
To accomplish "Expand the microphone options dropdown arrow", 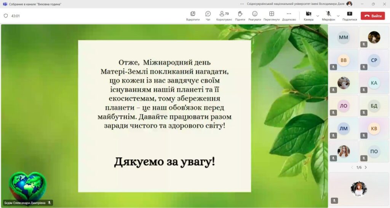I will pyautogui.click(x=338, y=16).
